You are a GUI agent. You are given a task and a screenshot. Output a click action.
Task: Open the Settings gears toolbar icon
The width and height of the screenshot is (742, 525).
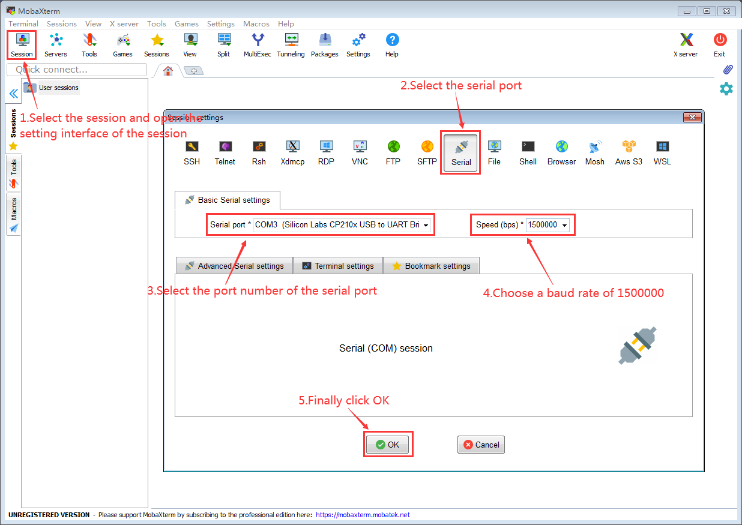pos(358,45)
